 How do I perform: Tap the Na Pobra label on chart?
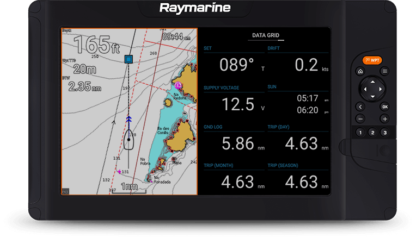145,161
